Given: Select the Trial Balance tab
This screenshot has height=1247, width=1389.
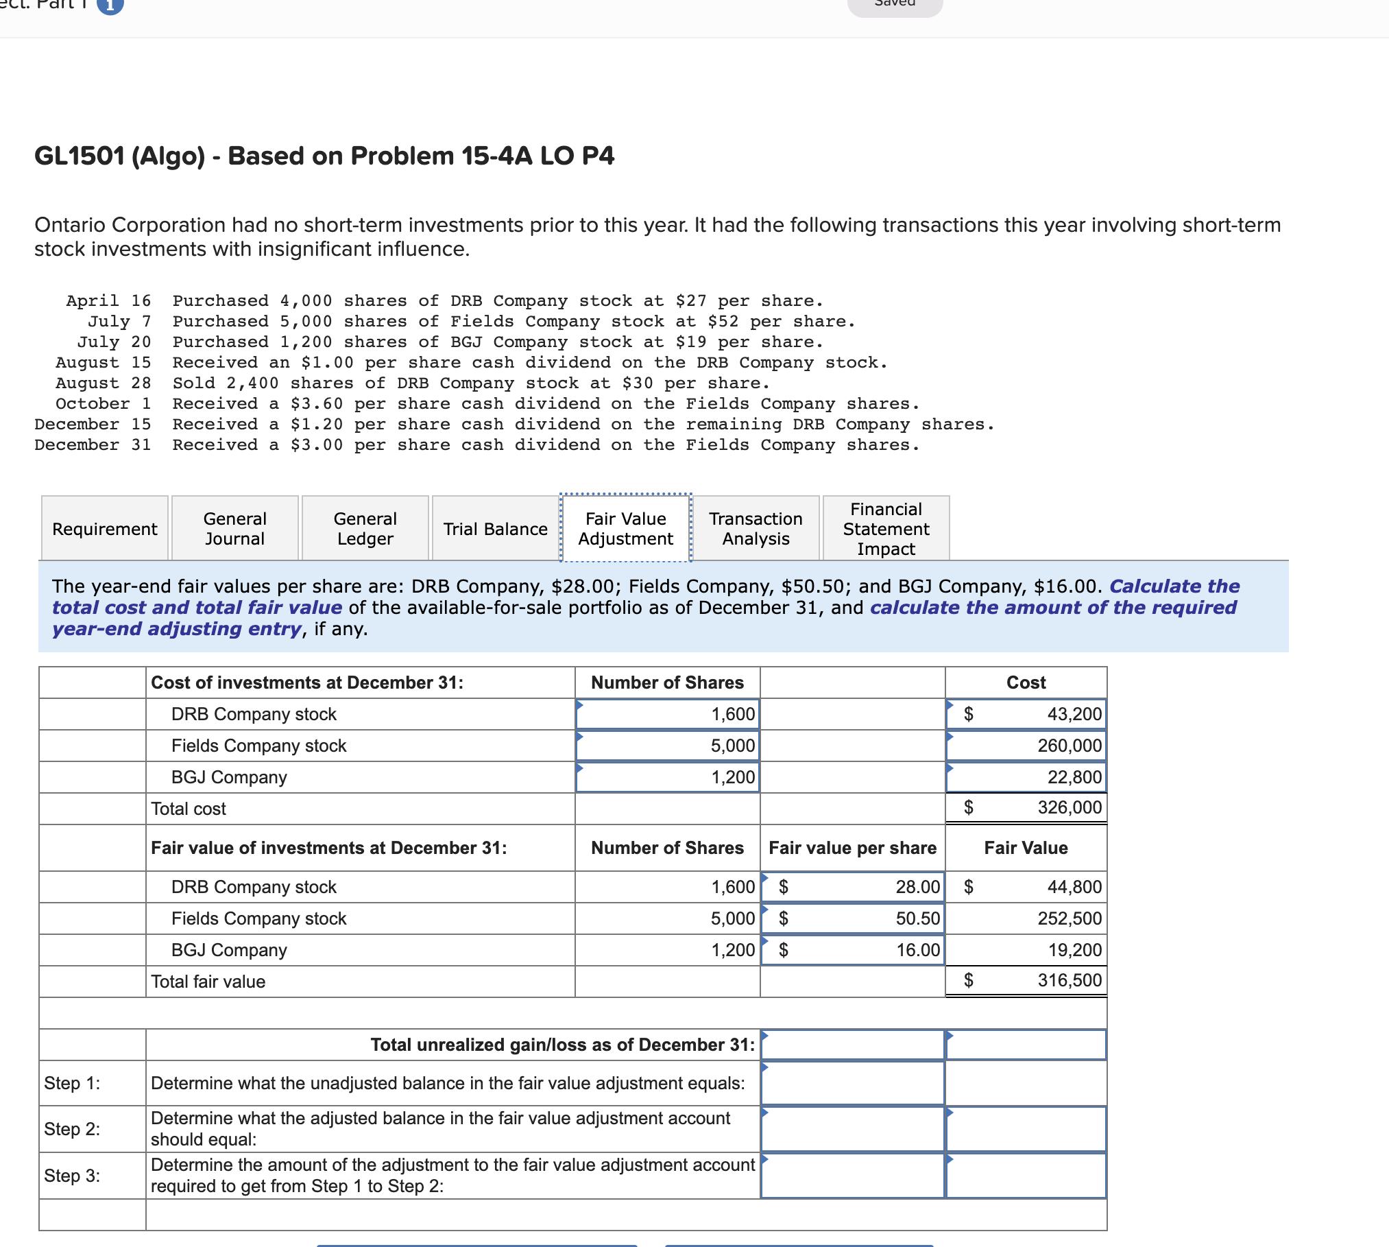Looking at the screenshot, I should (x=495, y=529).
